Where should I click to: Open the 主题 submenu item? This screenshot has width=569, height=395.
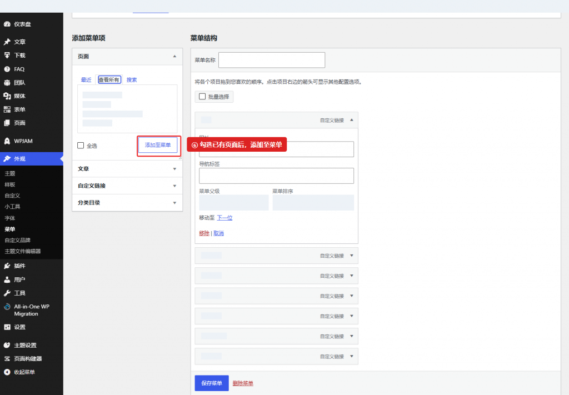10,173
